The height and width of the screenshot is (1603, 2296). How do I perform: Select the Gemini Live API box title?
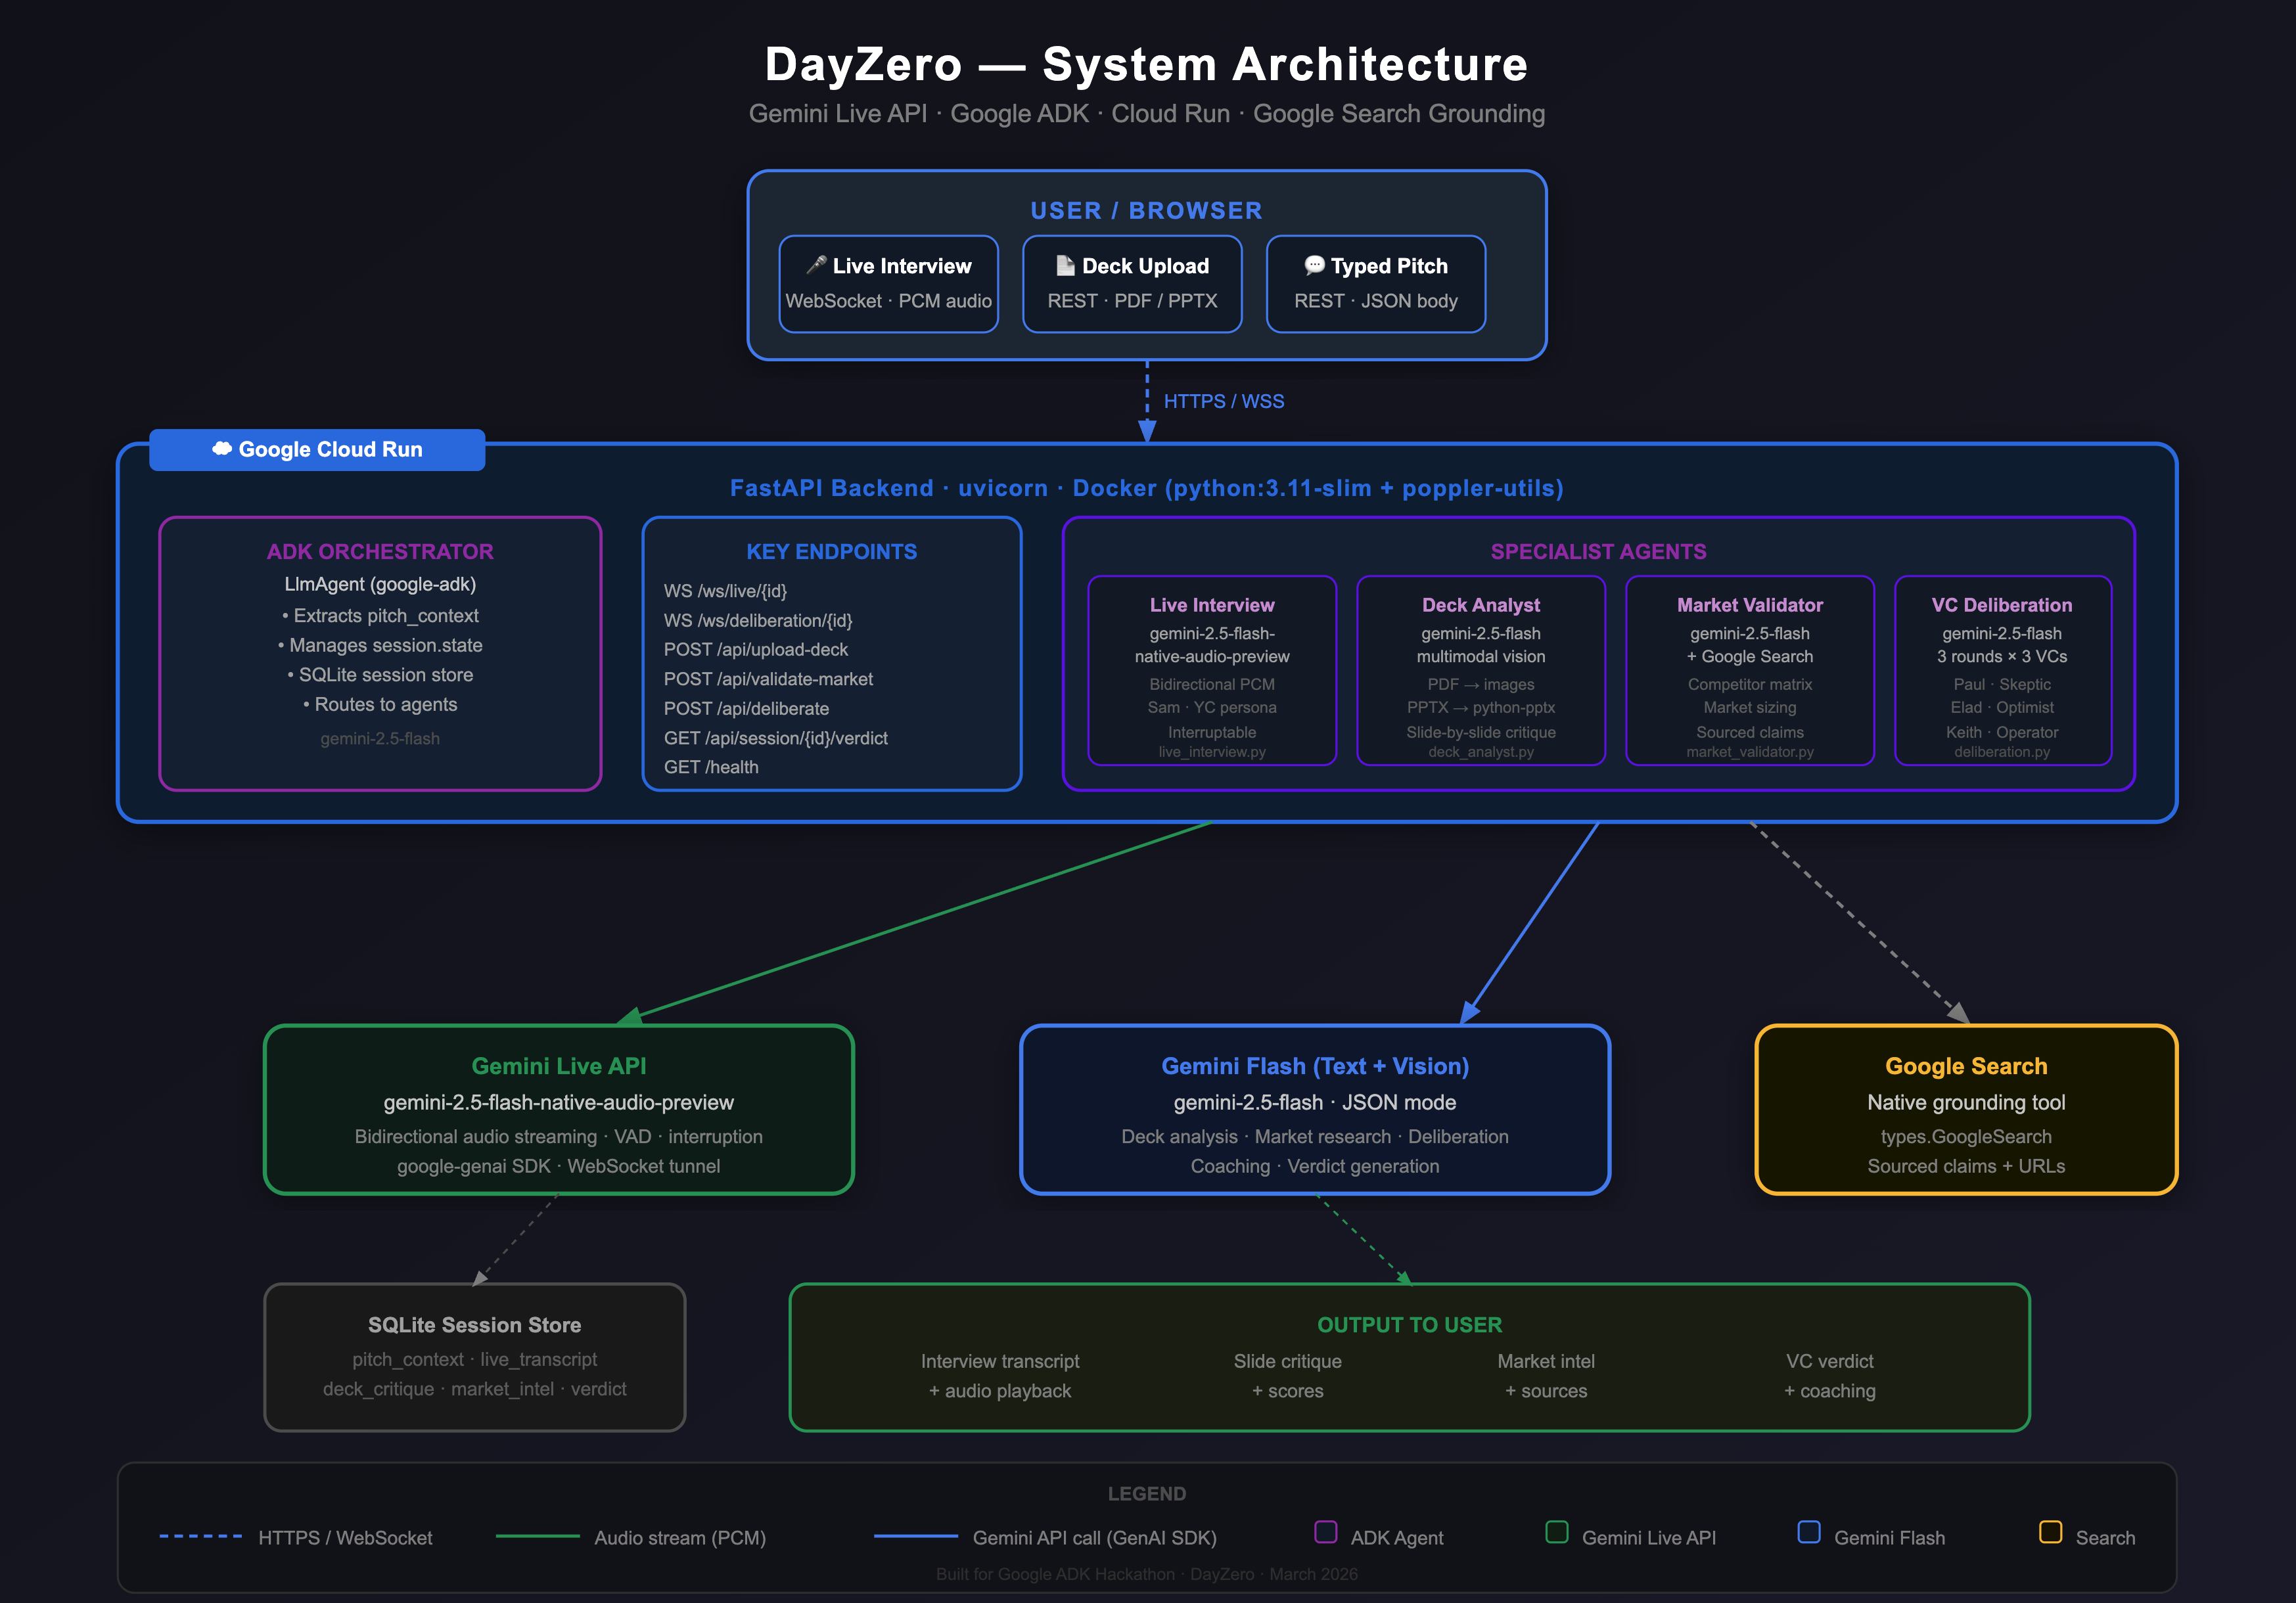[x=558, y=1066]
